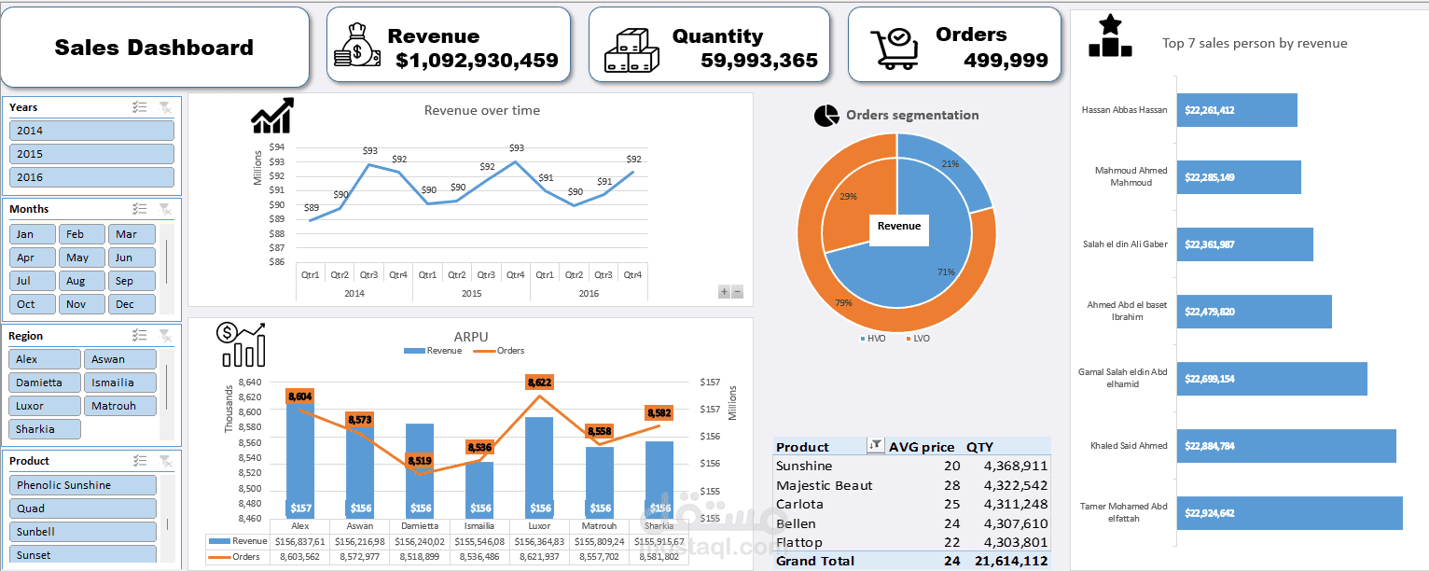This screenshot has height=571, width=1429.
Task: Clear the filter on the Years slicer
Action: [166, 107]
